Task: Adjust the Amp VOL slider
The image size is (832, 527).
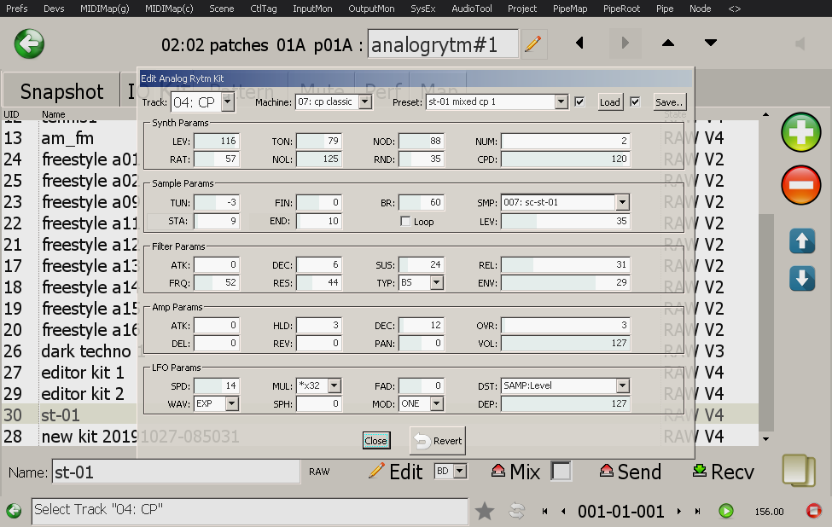Action: [565, 343]
